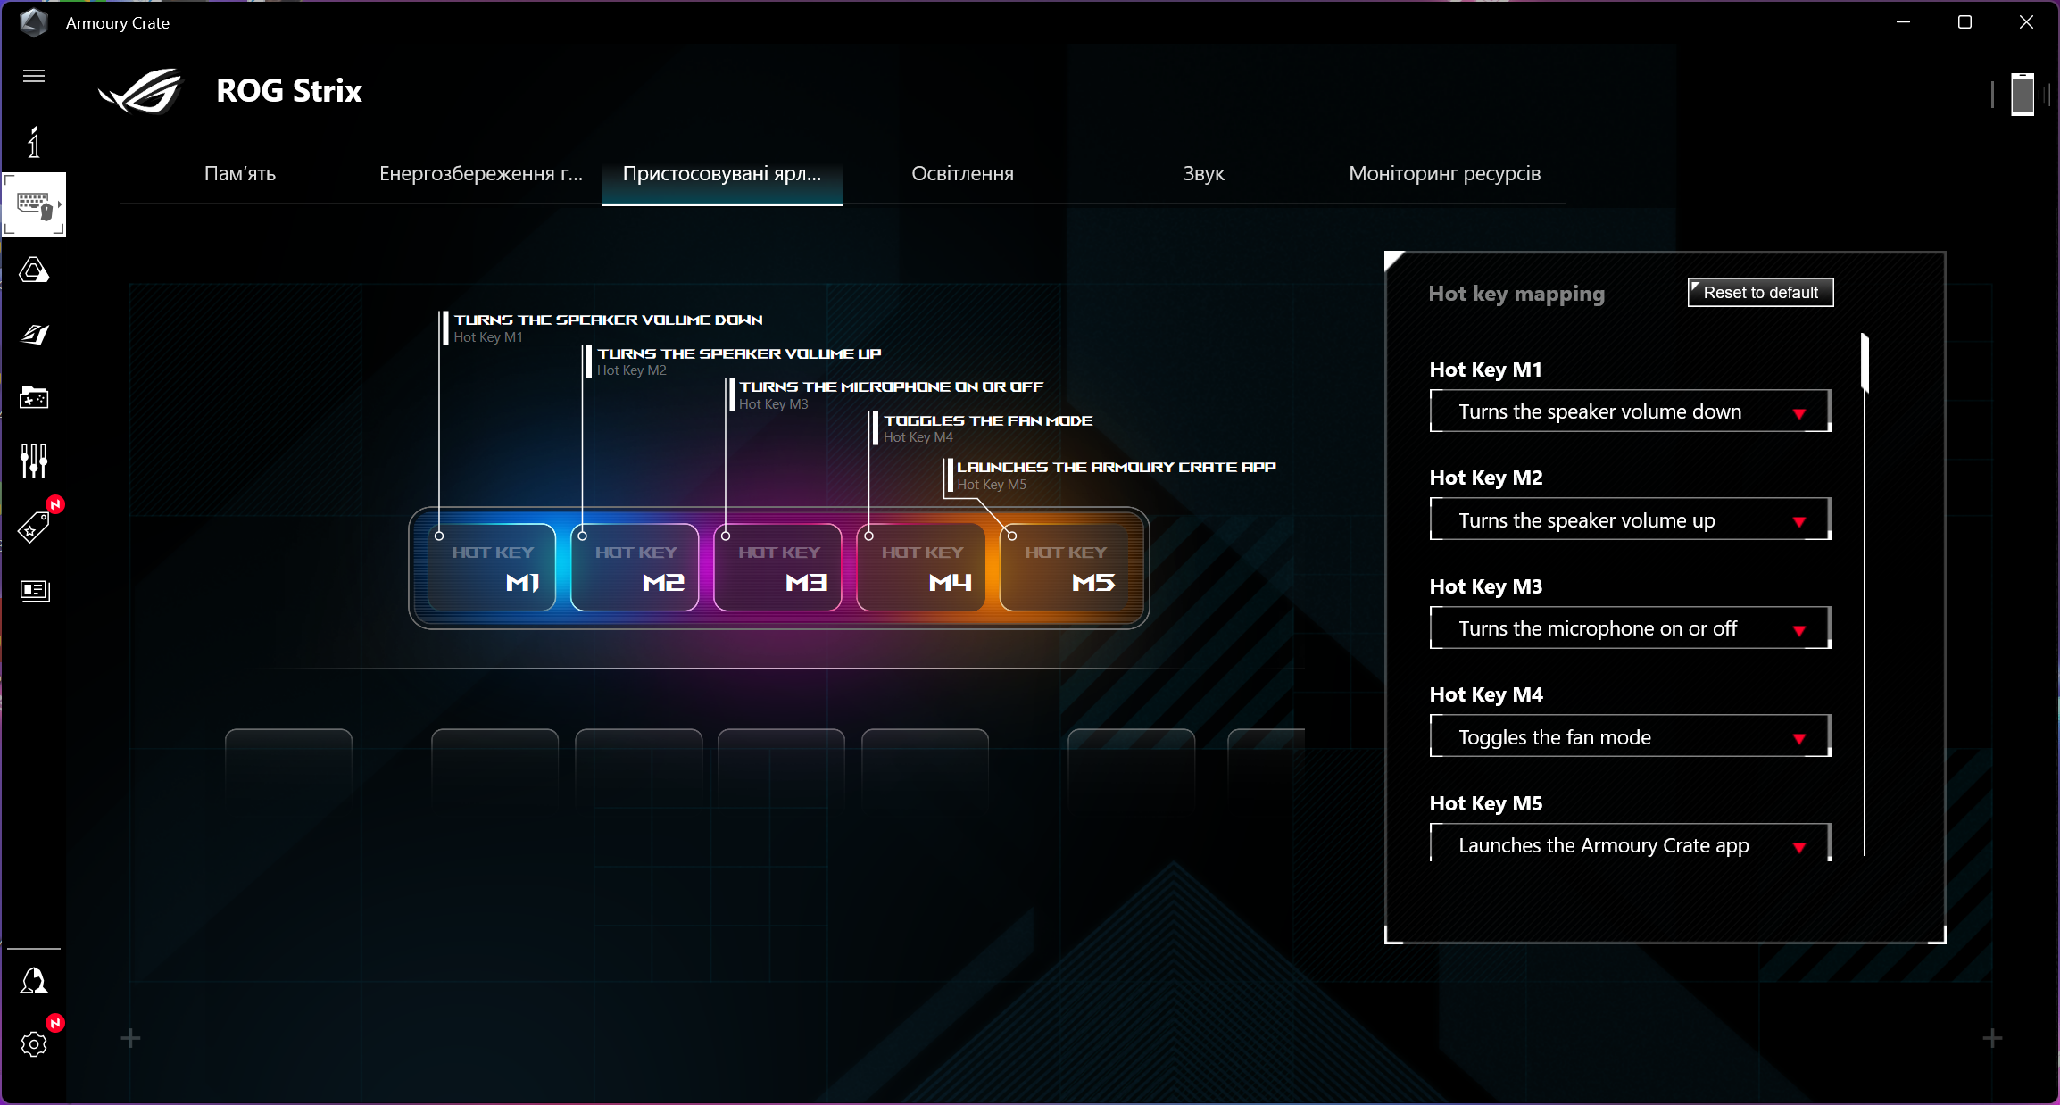2060x1105 pixels.
Task: Switch to the Звук tab
Action: (x=1203, y=173)
